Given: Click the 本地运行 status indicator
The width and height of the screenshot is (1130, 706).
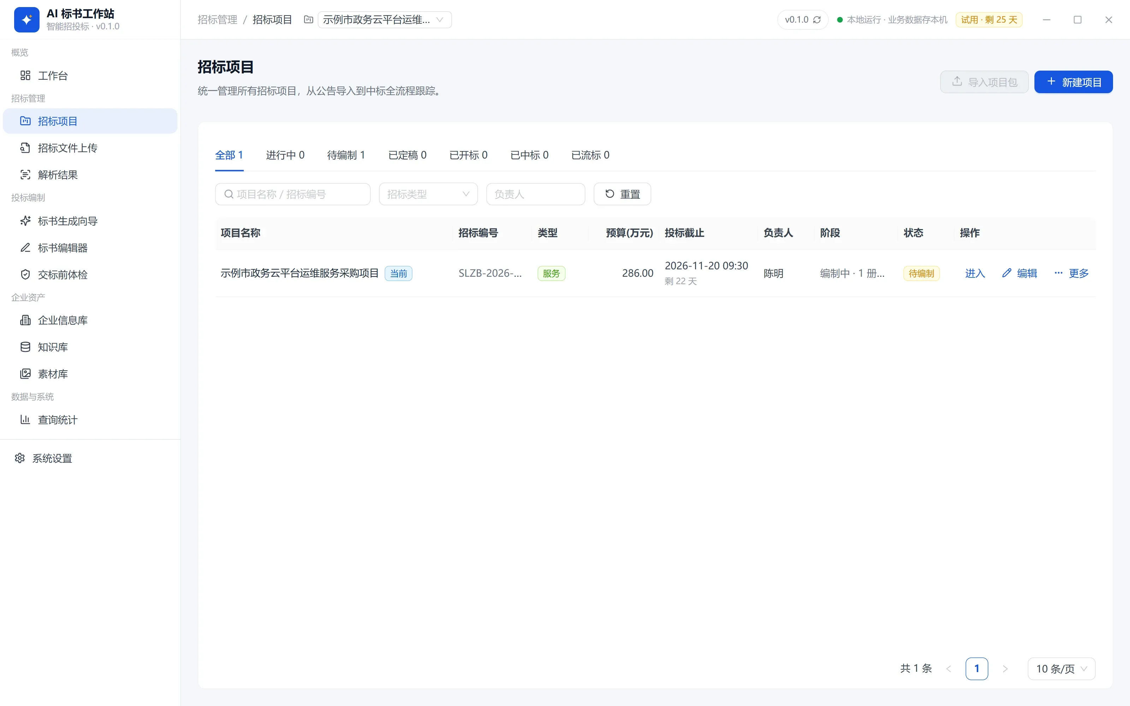Looking at the screenshot, I should point(892,20).
